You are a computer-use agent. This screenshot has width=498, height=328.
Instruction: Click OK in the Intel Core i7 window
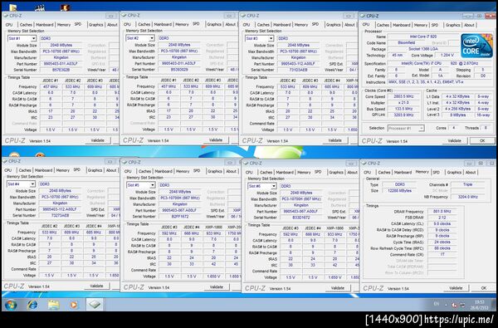(482, 141)
